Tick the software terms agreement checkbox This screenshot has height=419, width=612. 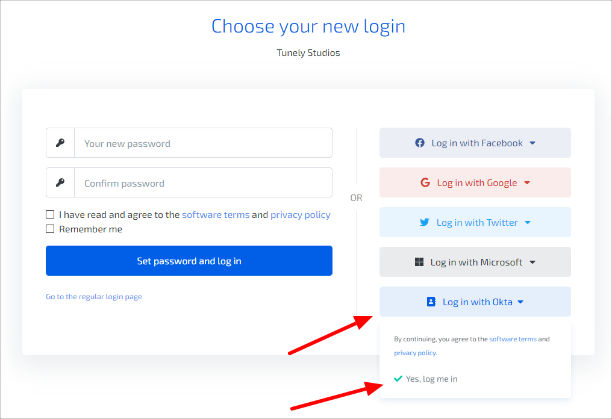point(50,214)
